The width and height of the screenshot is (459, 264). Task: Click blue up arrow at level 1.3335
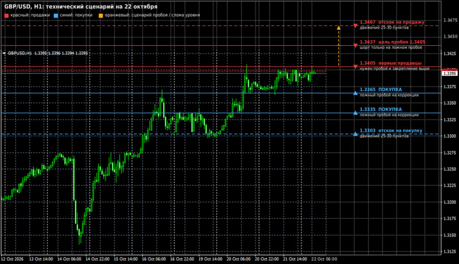coord(355,113)
